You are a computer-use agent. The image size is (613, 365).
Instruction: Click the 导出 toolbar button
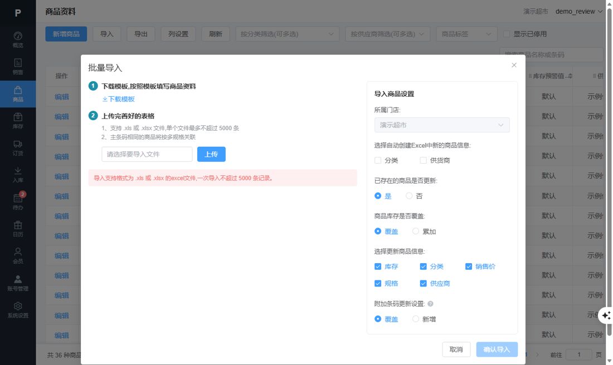click(141, 34)
